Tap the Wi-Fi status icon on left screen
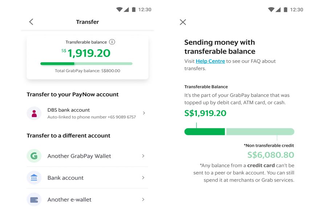The image size is (316, 220). [119, 9]
